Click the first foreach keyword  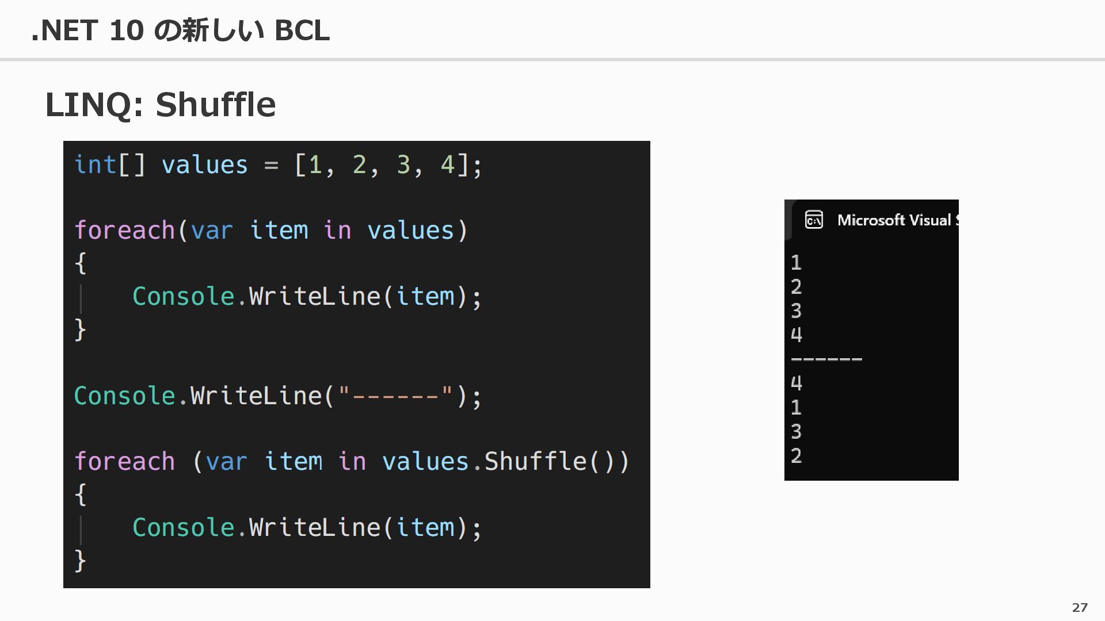[x=124, y=231]
